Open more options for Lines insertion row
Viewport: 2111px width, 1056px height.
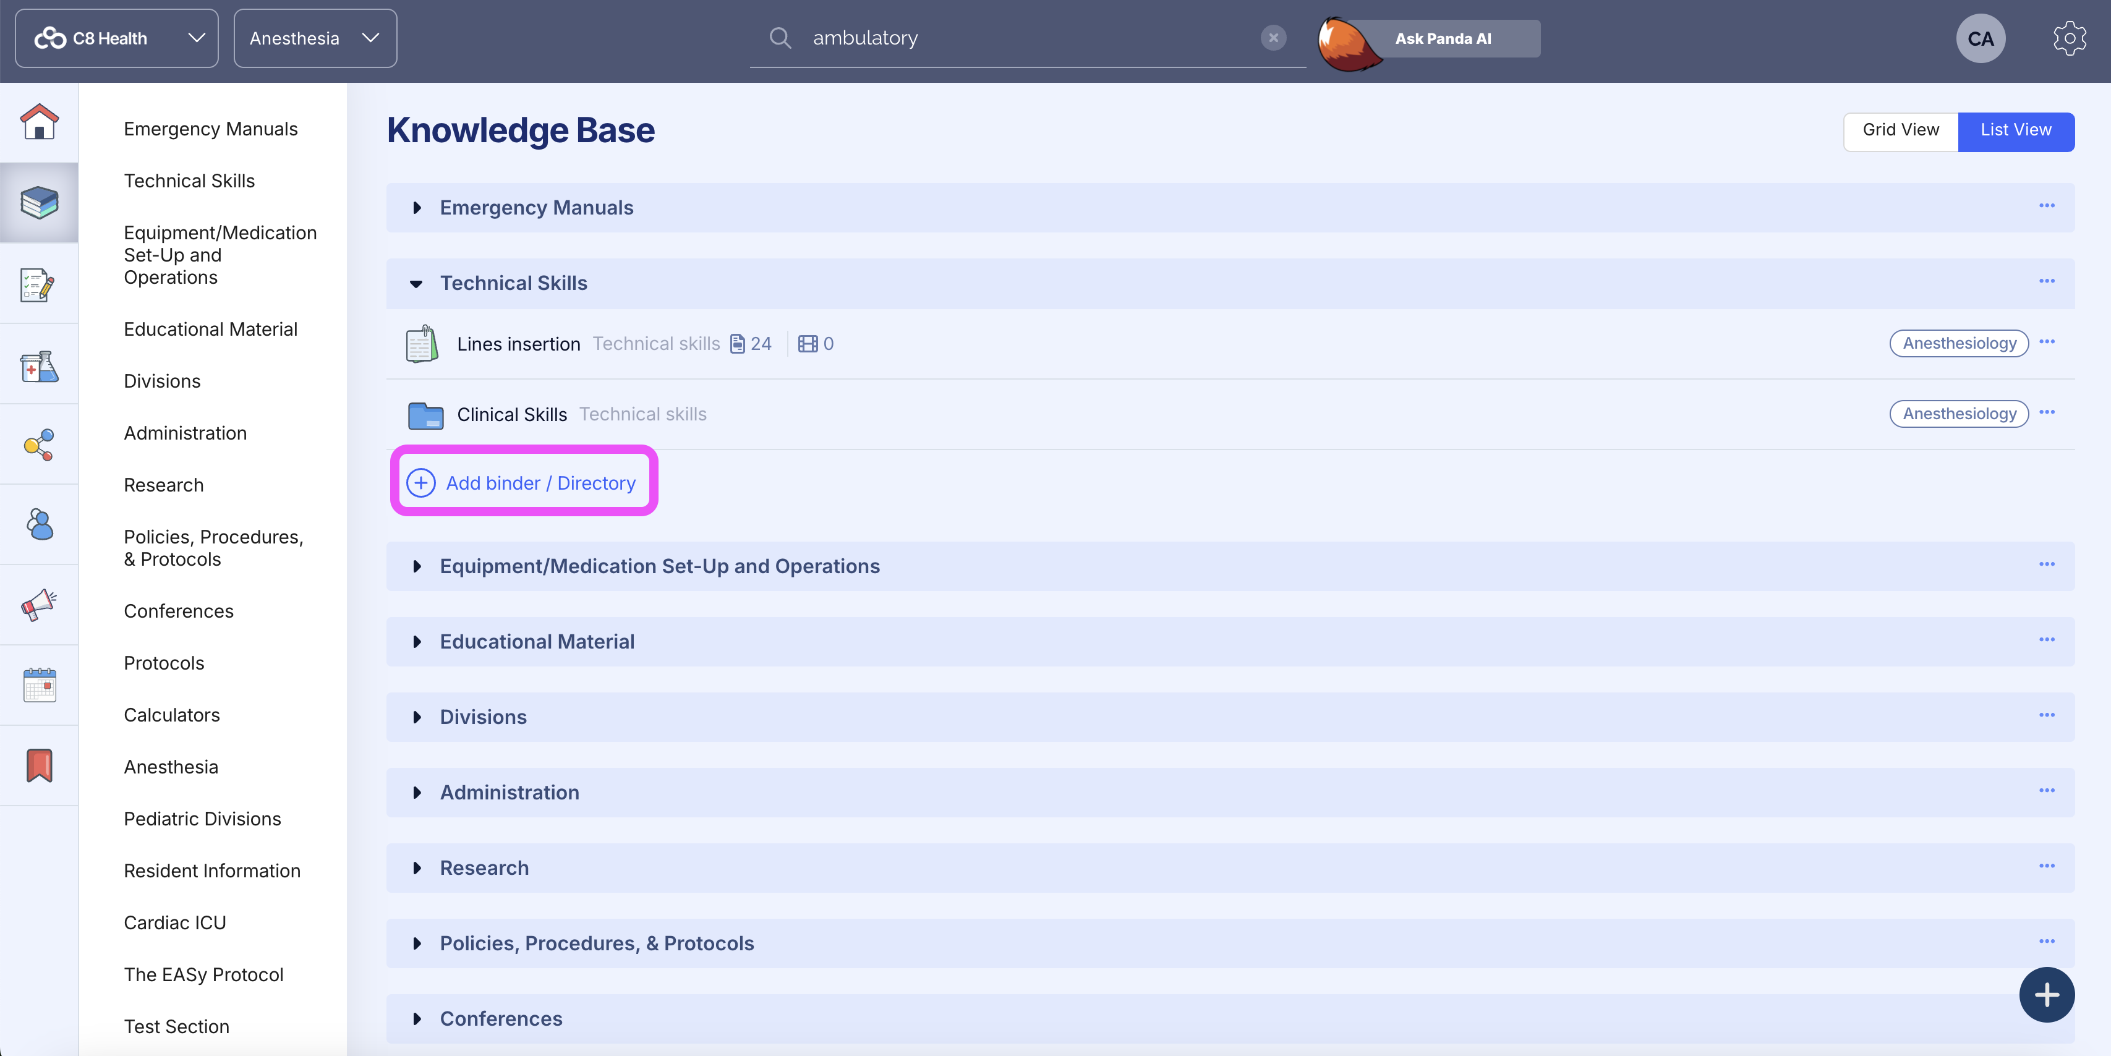pyautogui.click(x=2046, y=342)
